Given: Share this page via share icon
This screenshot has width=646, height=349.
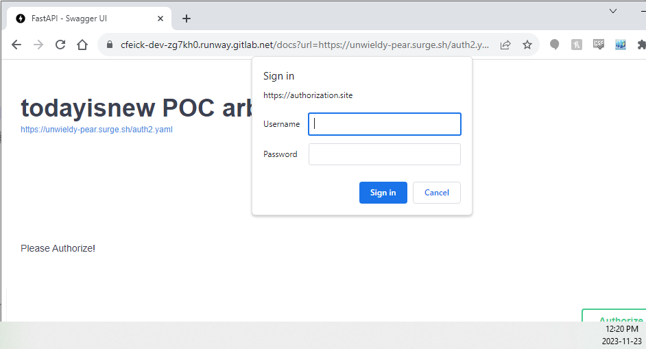Looking at the screenshot, I should pyautogui.click(x=505, y=45).
